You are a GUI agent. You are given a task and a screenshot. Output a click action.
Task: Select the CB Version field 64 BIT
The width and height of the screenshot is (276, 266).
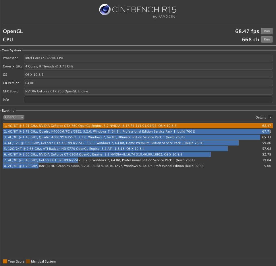tap(148, 83)
